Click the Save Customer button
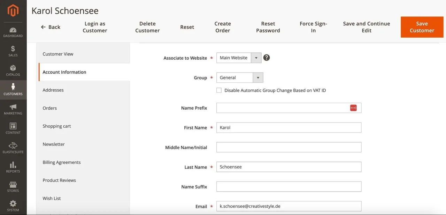446x215 pixels. [x=422, y=27]
